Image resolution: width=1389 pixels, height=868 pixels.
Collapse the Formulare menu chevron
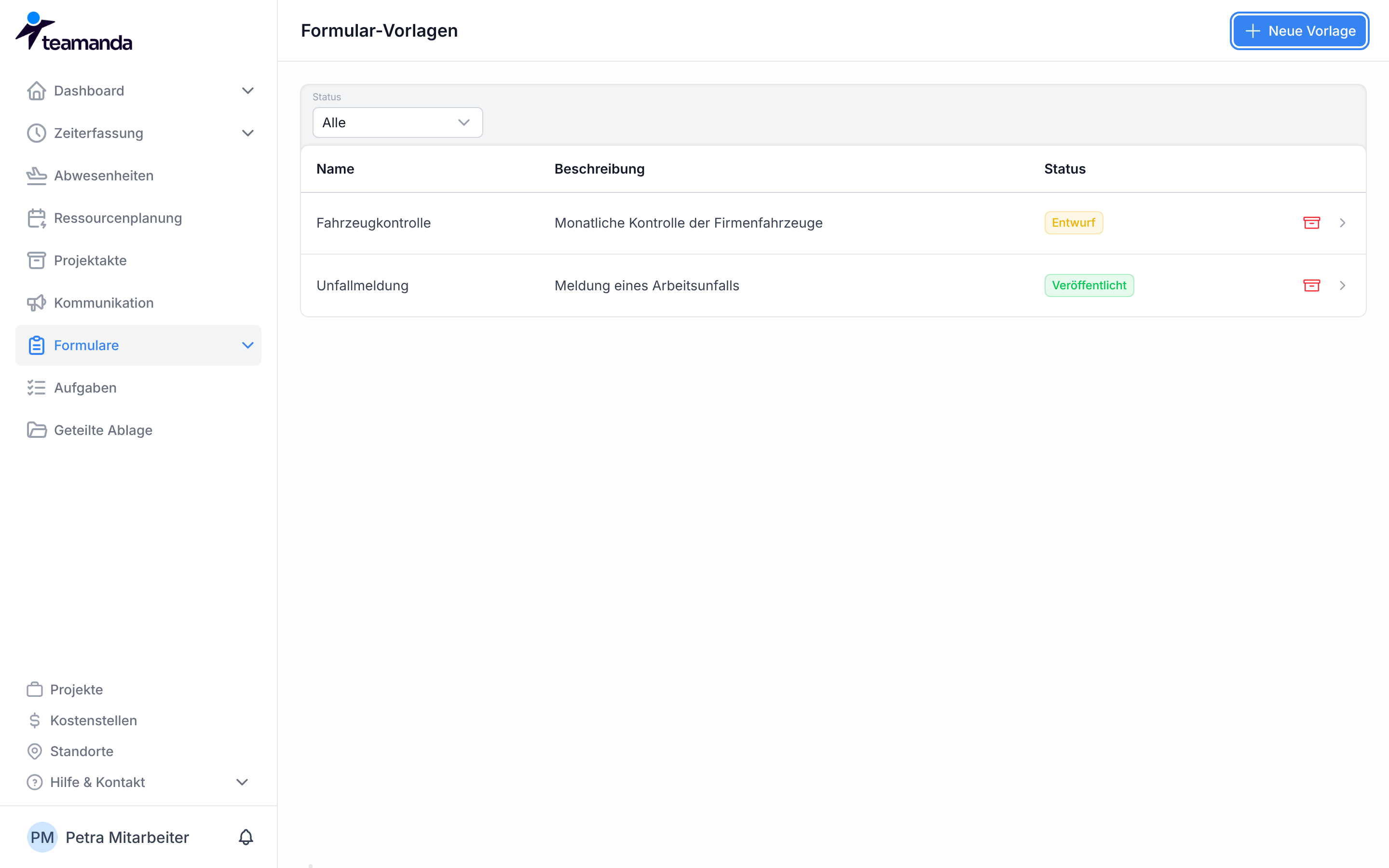(x=247, y=345)
